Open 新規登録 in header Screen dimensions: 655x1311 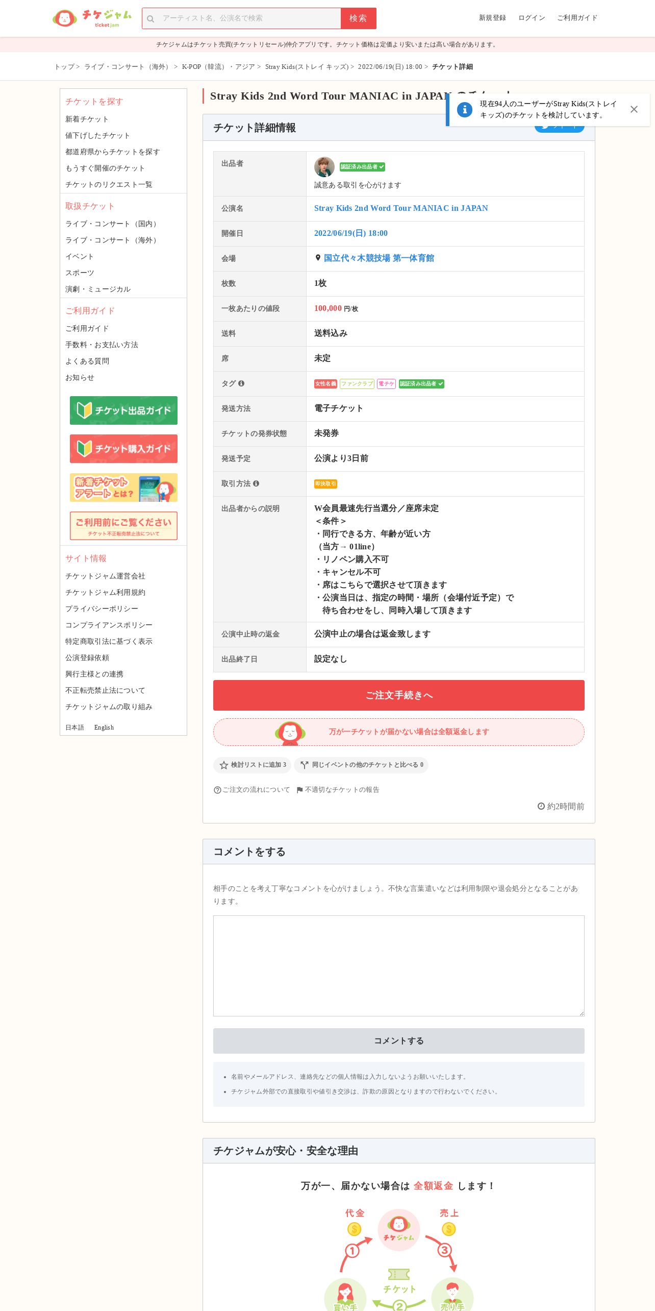coord(492,18)
